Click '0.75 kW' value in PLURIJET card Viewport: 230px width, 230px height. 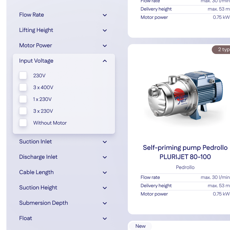pos(221,194)
